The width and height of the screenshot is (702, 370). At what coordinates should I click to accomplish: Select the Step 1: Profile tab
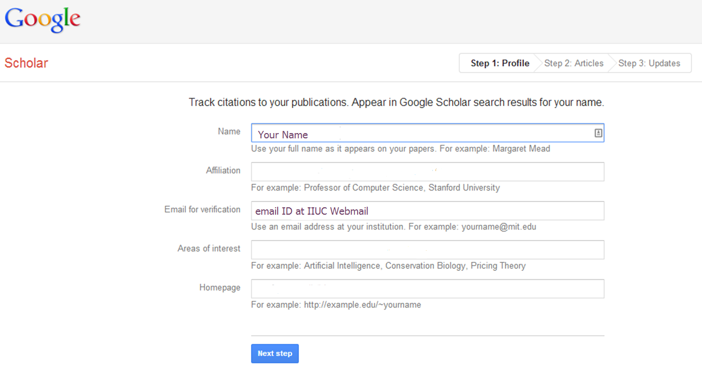(x=500, y=63)
